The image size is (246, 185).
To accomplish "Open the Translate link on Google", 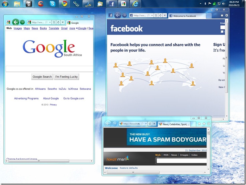I will (54, 28).
